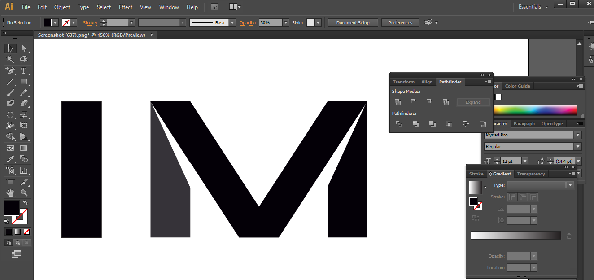This screenshot has height=280, width=594.
Task: Set stroke to None in toolbar
Action: coord(66,22)
